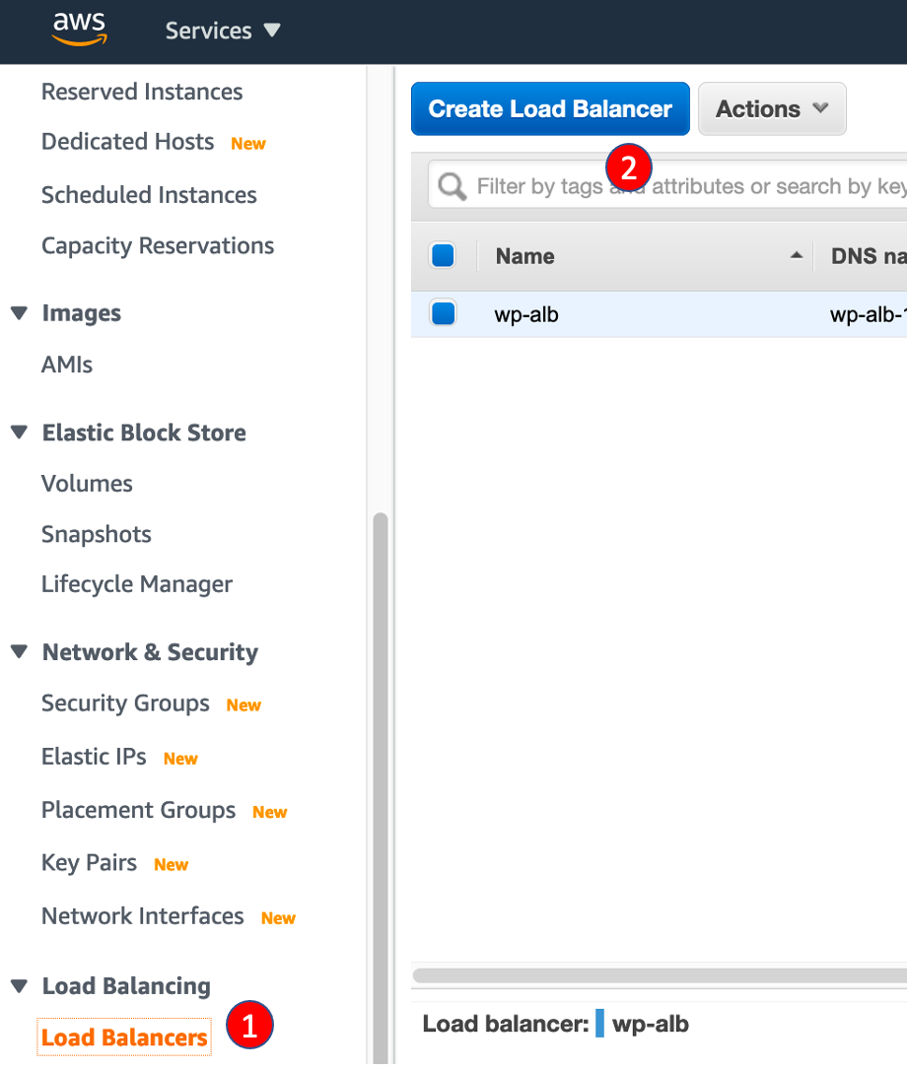Open Load Balancers in sidebar
This screenshot has height=1070, width=907.
tap(124, 1037)
